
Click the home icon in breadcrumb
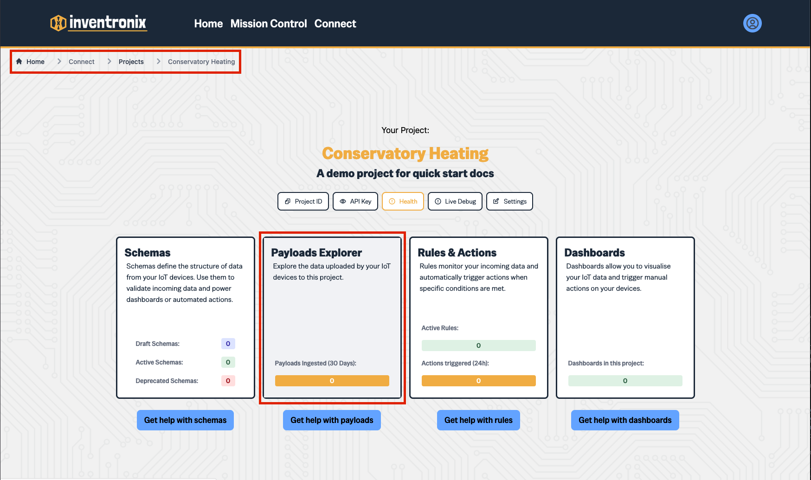19,62
